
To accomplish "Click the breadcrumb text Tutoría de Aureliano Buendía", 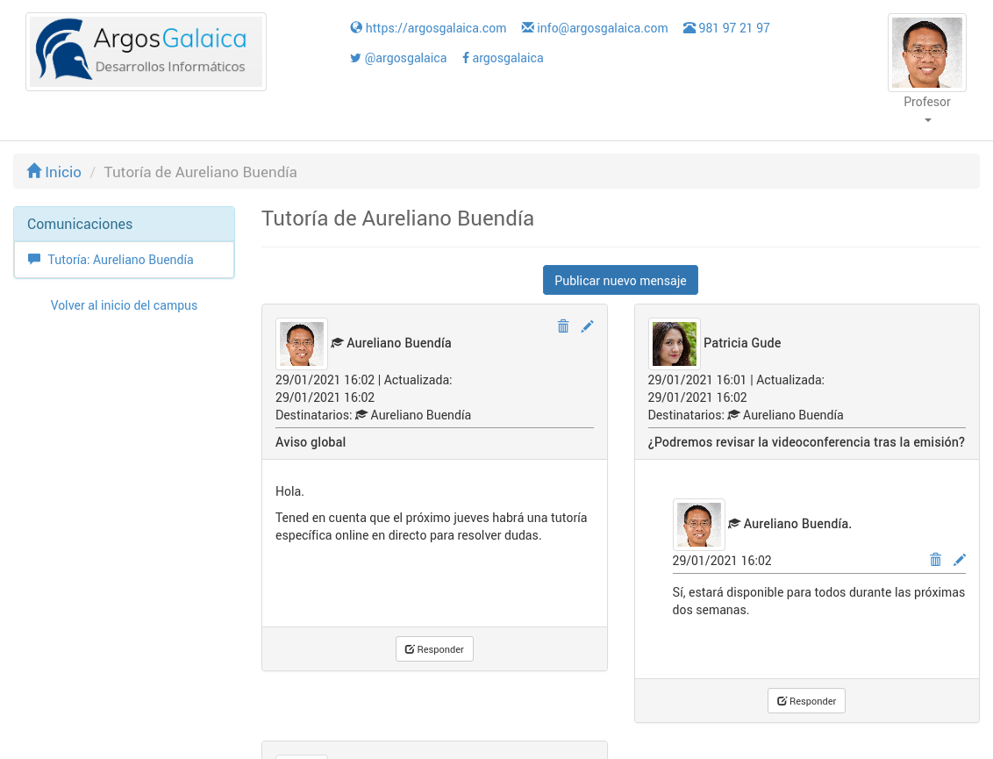I will (200, 172).
